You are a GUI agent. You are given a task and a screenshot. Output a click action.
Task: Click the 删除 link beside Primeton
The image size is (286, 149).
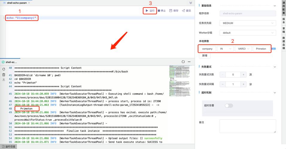tap(273, 49)
